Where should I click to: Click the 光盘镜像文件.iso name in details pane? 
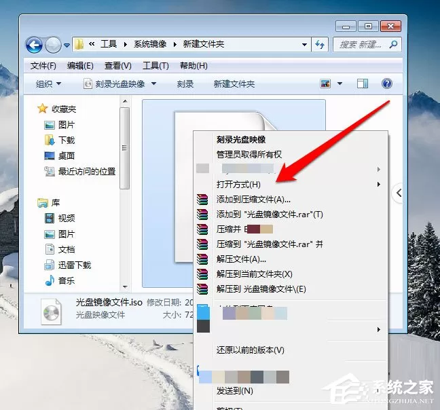(x=109, y=302)
